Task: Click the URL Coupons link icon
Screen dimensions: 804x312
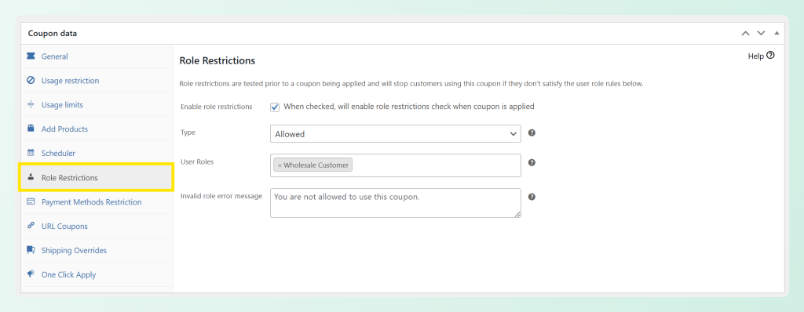Action: [31, 226]
